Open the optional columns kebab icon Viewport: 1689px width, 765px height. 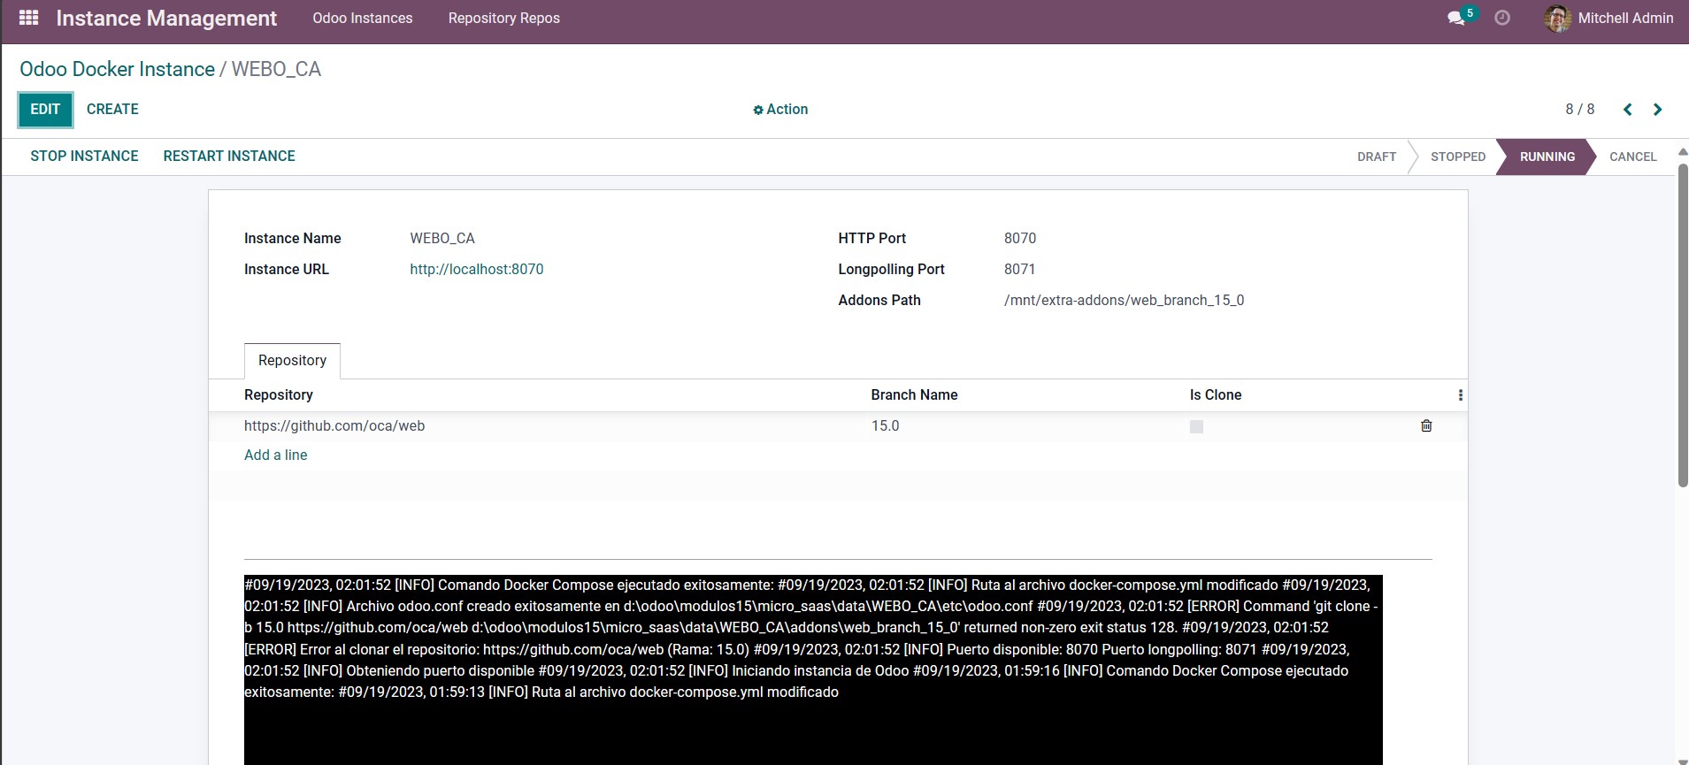click(x=1461, y=395)
